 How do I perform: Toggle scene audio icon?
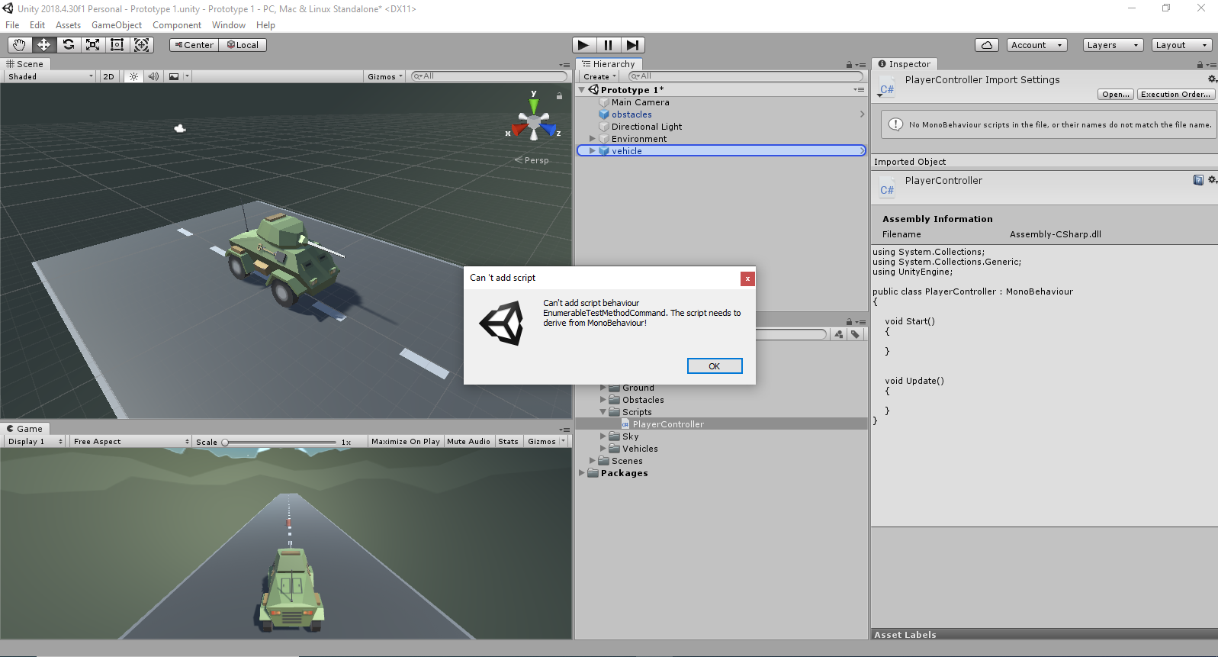pyautogui.click(x=153, y=76)
